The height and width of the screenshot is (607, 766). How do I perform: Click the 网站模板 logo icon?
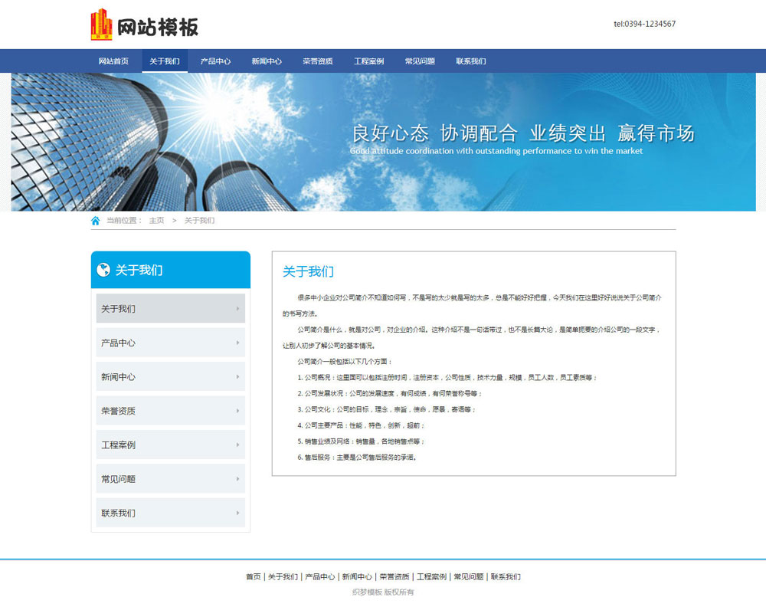tap(100, 25)
